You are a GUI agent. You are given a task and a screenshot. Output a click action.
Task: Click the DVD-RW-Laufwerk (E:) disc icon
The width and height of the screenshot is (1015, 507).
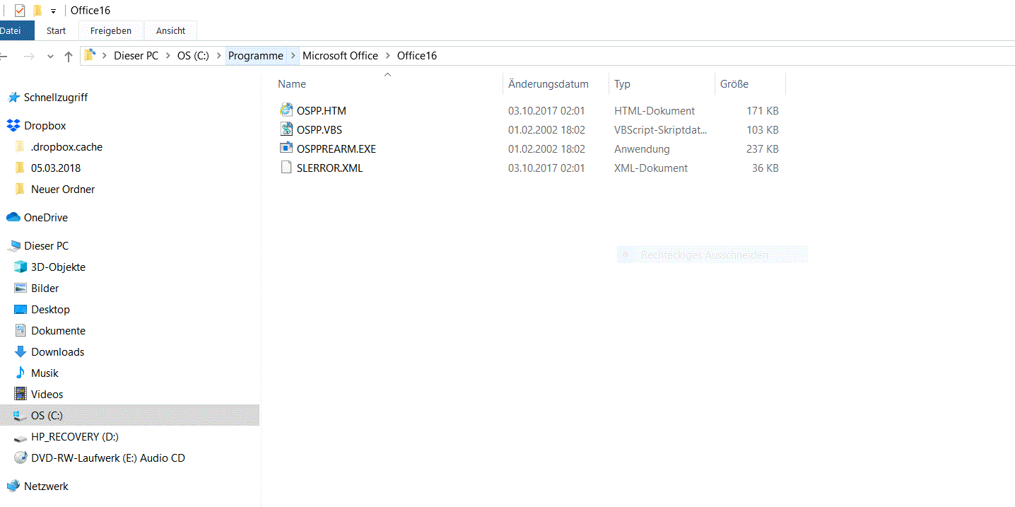click(20, 458)
